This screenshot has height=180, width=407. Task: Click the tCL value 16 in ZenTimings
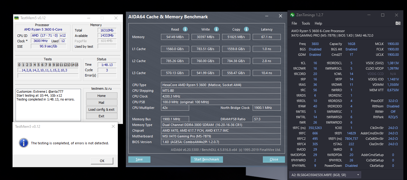tap(315, 63)
